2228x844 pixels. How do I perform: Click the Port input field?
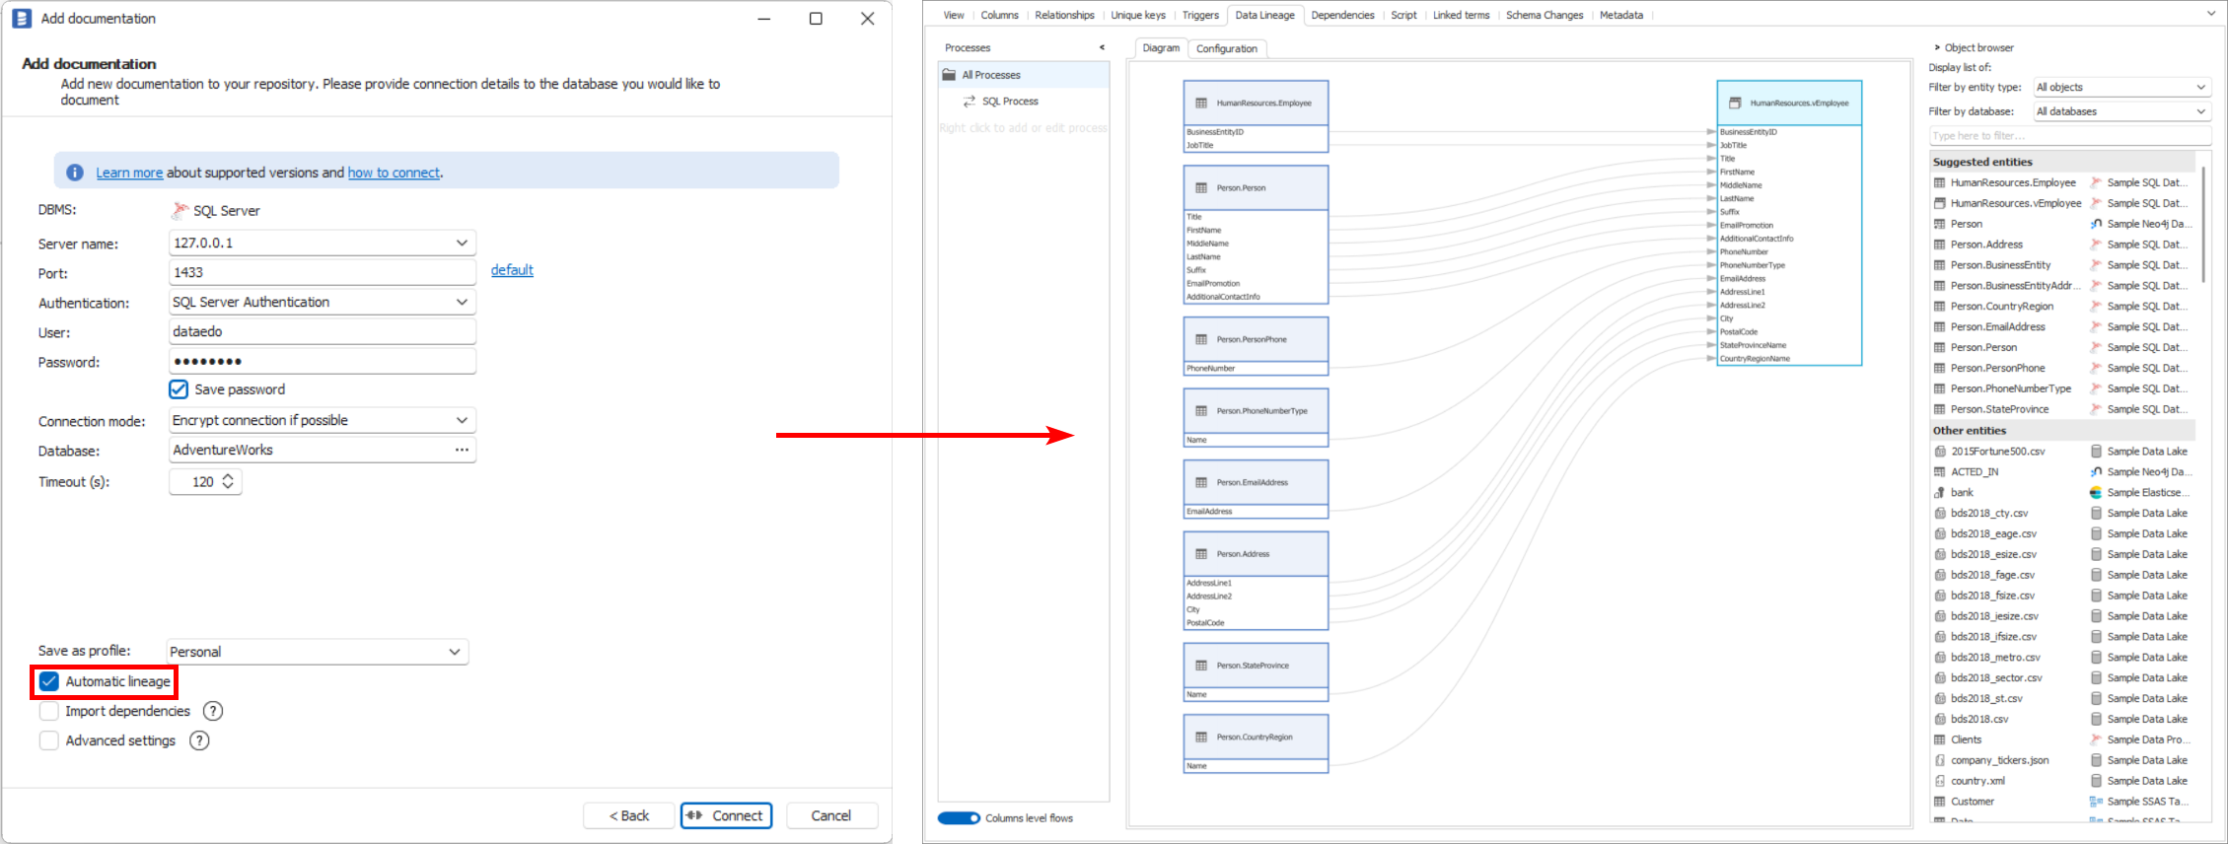tap(322, 272)
